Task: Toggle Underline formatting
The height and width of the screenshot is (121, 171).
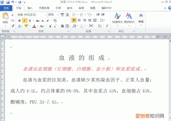Action: point(30,21)
